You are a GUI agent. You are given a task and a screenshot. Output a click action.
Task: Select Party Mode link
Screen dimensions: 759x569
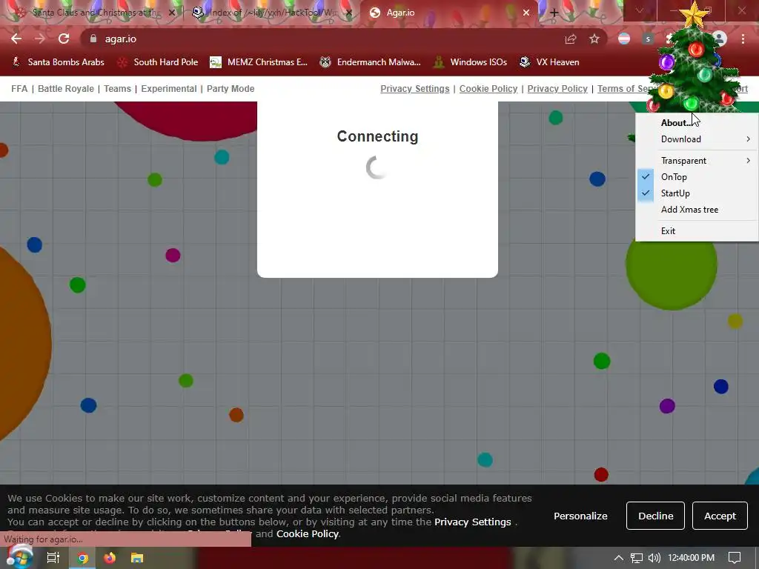(x=231, y=89)
